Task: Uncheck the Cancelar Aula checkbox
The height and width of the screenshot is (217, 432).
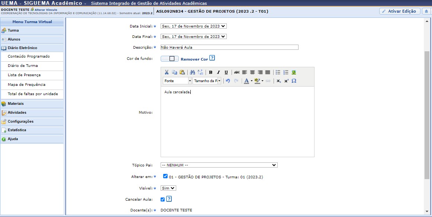Action: [x=162, y=200]
